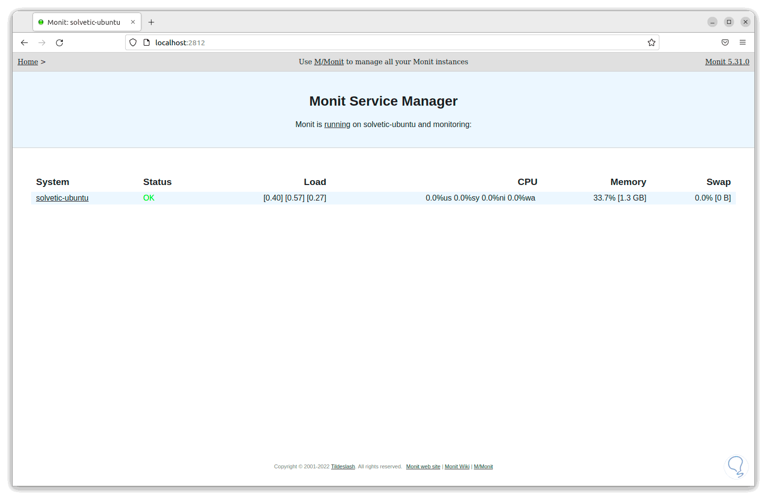Click the CPU column header
This screenshot has width=767, height=500.
(527, 182)
